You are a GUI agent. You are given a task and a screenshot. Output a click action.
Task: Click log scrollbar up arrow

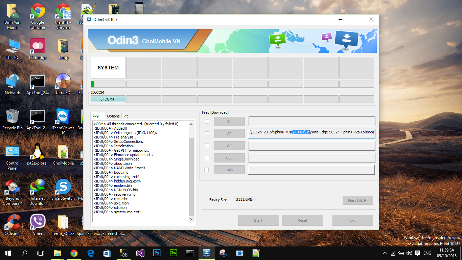pos(191,124)
